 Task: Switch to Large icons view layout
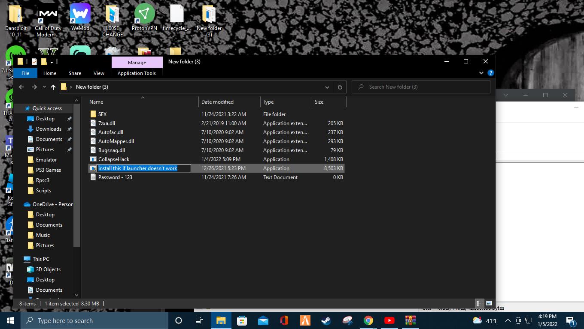tap(489, 303)
